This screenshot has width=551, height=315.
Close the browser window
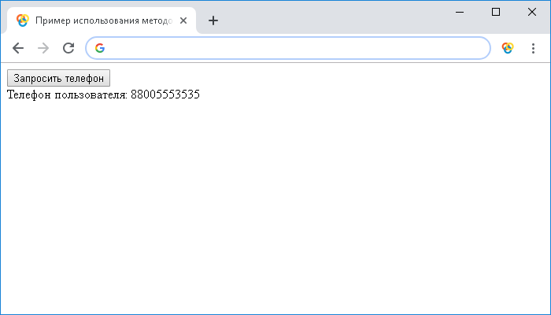(x=531, y=12)
